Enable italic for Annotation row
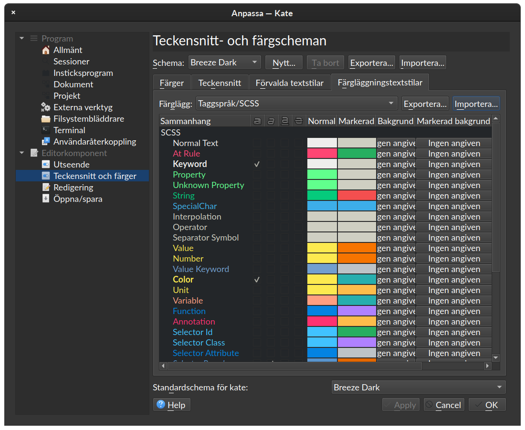The height and width of the screenshot is (430, 525). click(x=271, y=322)
